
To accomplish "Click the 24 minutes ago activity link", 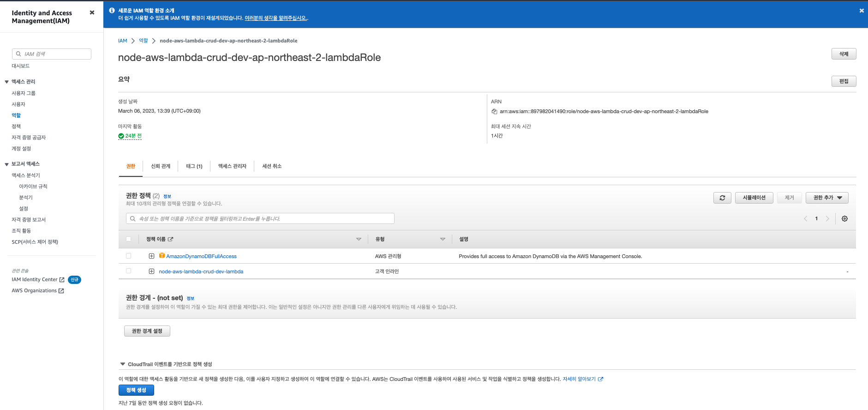I will (133, 136).
